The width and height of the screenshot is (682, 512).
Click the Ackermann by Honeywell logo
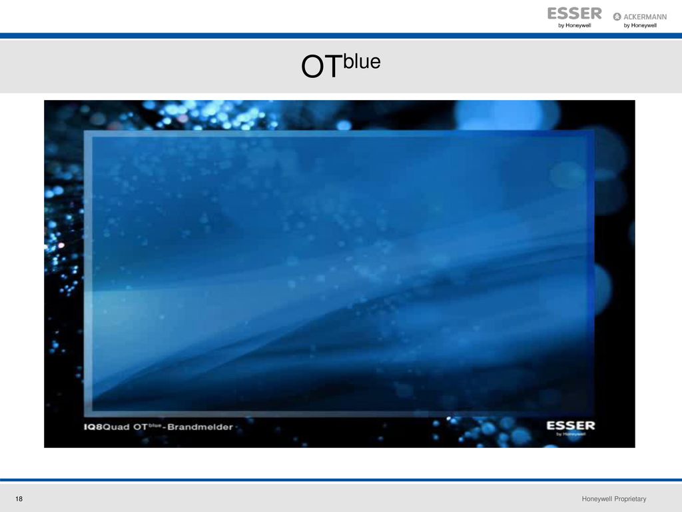(x=640, y=20)
